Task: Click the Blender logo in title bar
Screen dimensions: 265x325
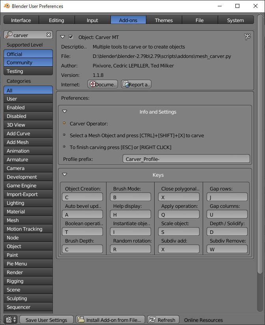Action: click(x=7, y=6)
